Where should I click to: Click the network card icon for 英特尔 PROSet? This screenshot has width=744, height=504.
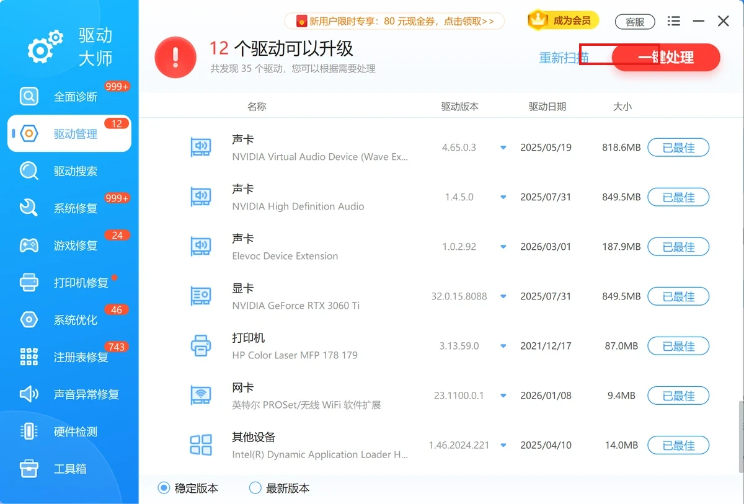[x=200, y=396]
